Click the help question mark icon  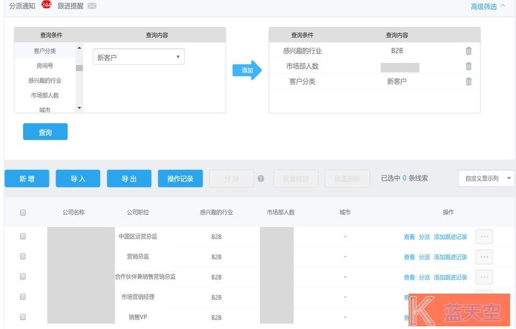coord(261,179)
